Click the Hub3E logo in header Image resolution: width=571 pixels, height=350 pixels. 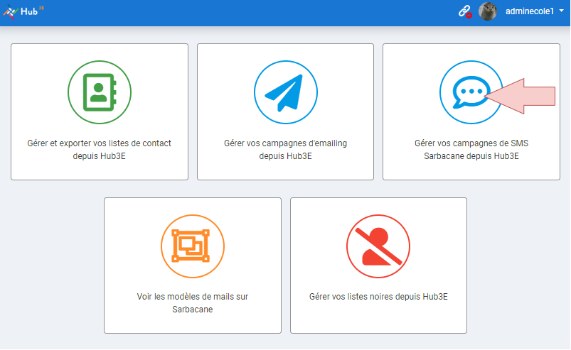pyautogui.click(x=23, y=11)
